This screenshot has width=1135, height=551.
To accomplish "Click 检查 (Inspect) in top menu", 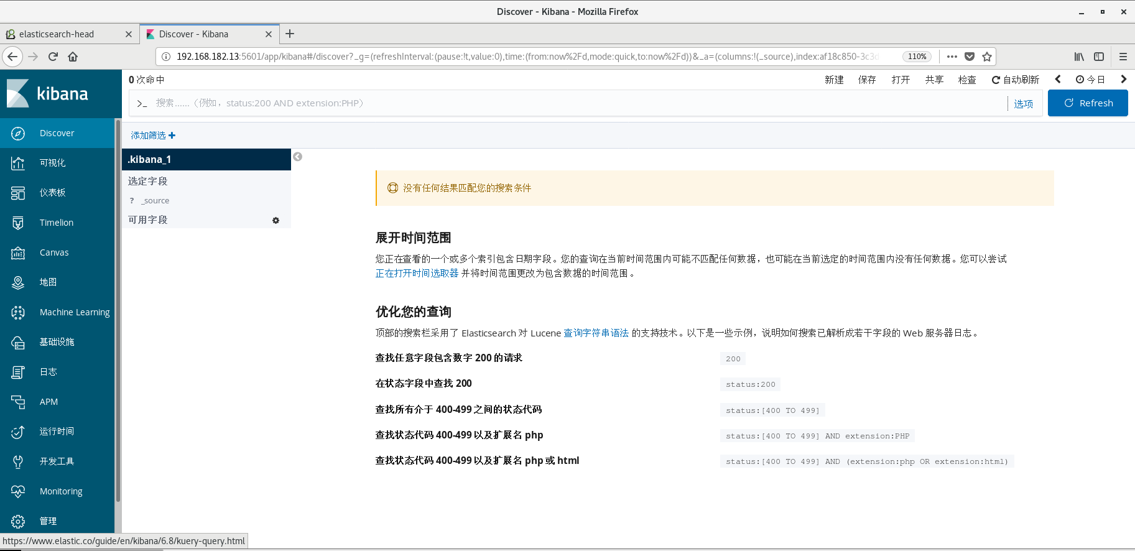I will pyautogui.click(x=967, y=80).
